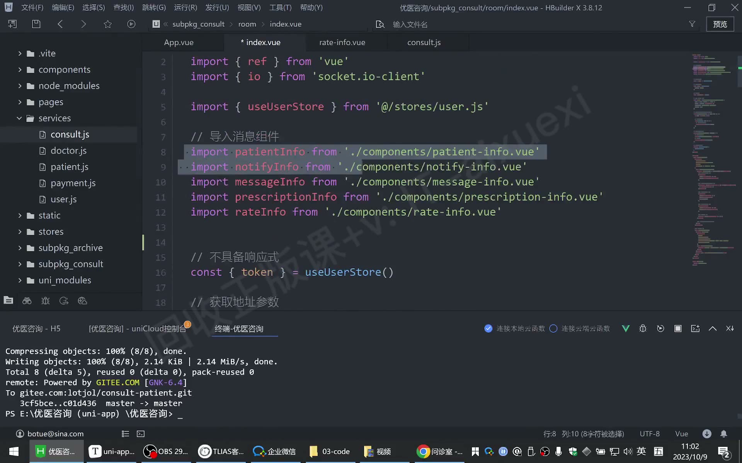Screen dimensions: 742x463
Task: Select 连接云端云函数 radio option
Action: (x=553, y=328)
